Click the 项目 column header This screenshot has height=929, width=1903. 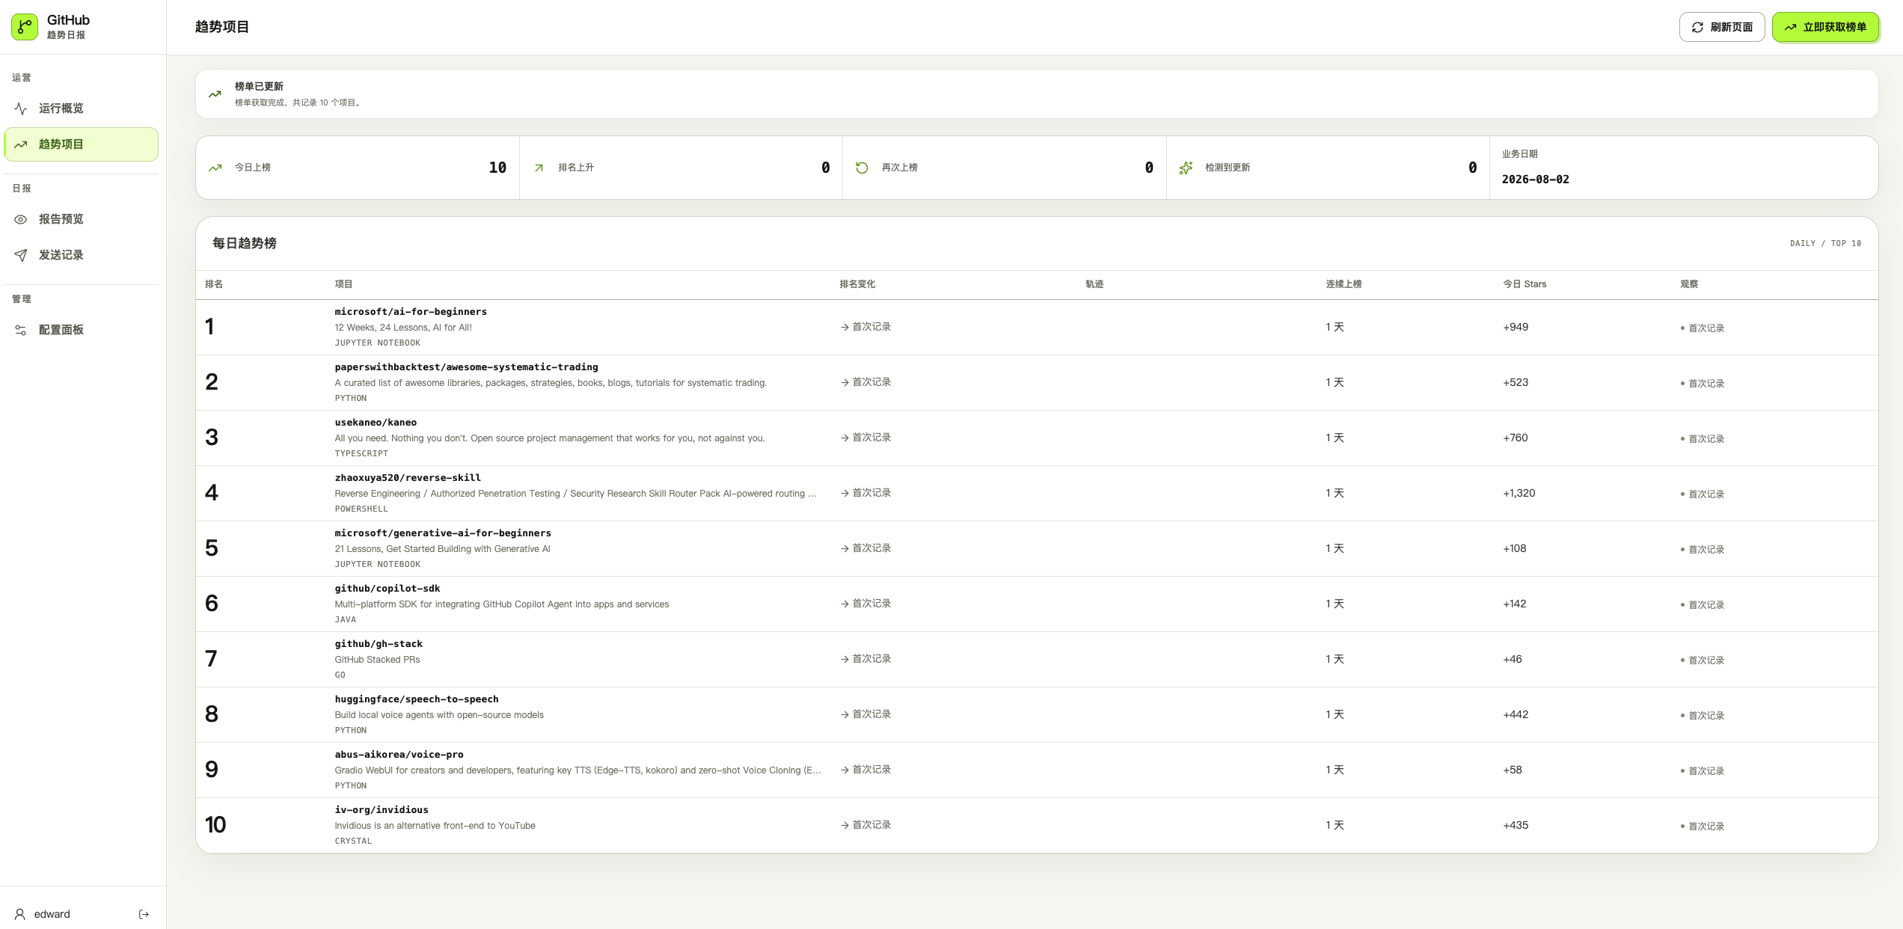[343, 284]
